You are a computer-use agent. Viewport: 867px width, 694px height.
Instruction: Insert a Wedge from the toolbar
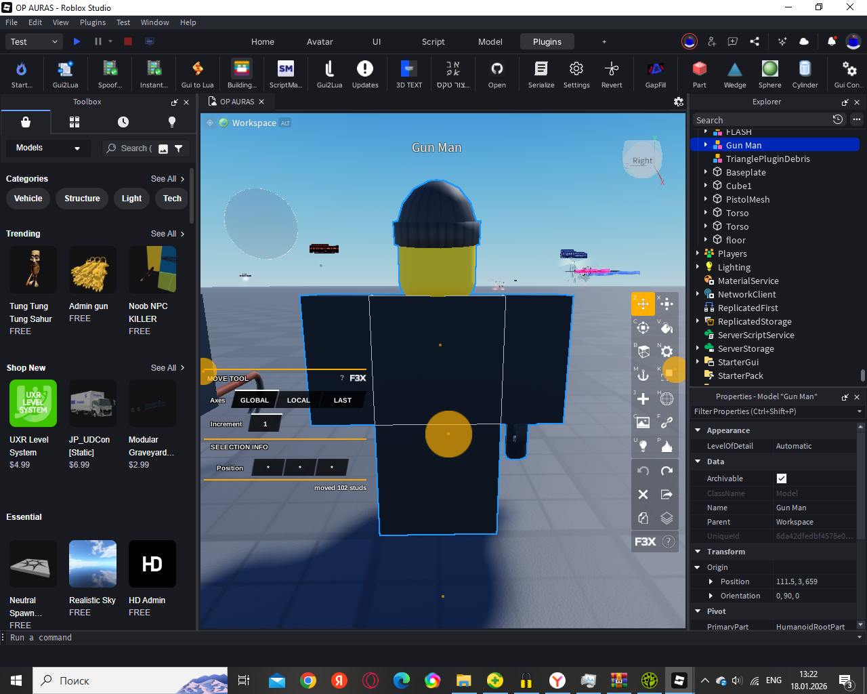(x=734, y=74)
